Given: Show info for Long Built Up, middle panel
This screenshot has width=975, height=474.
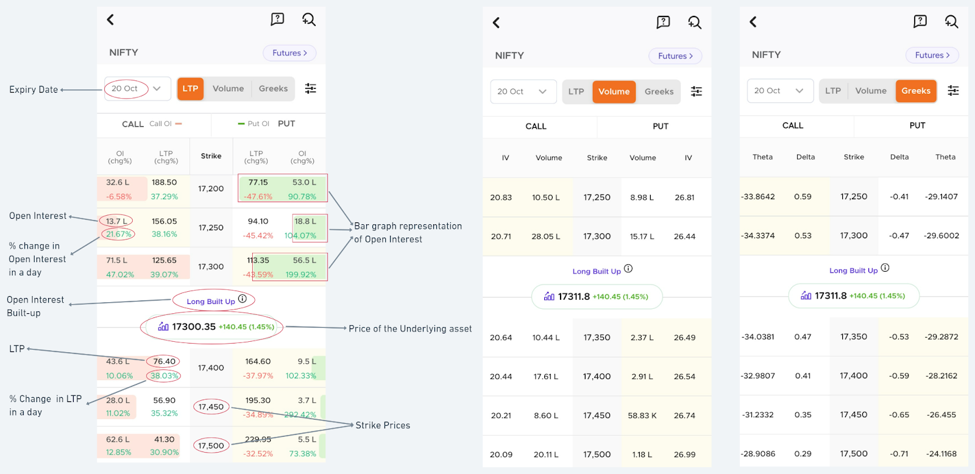Looking at the screenshot, I should click(628, 269).
